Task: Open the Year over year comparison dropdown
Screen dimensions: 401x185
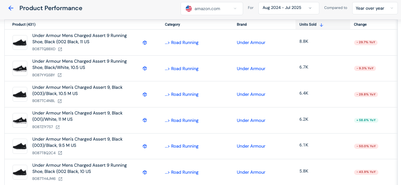Action: 374,8
